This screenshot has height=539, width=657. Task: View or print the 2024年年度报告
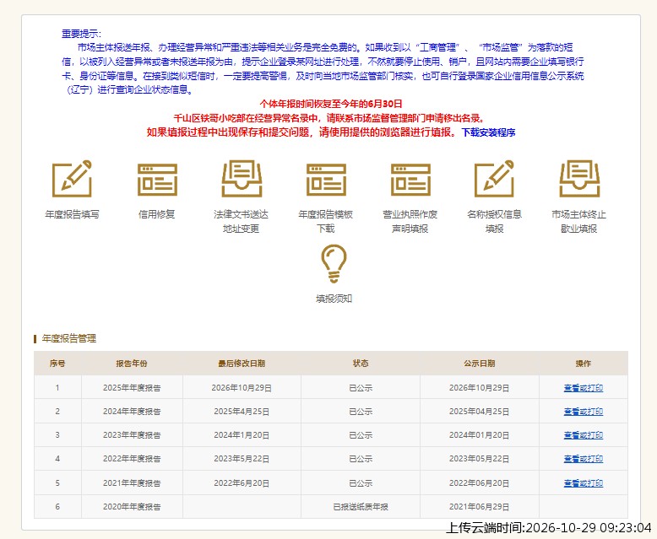click(584, 412)
